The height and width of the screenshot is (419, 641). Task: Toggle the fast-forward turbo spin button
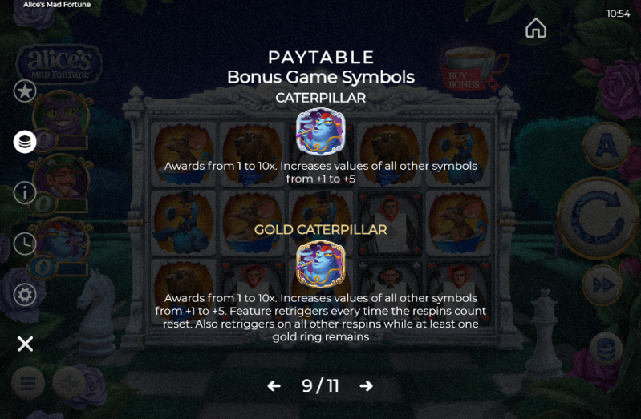tap(602, 285)
